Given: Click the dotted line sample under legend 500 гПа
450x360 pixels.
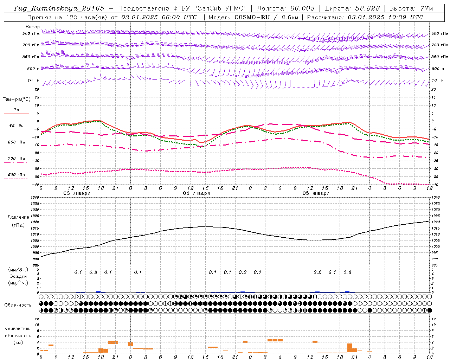Looking at the screenshot, I should pos(16,179).
